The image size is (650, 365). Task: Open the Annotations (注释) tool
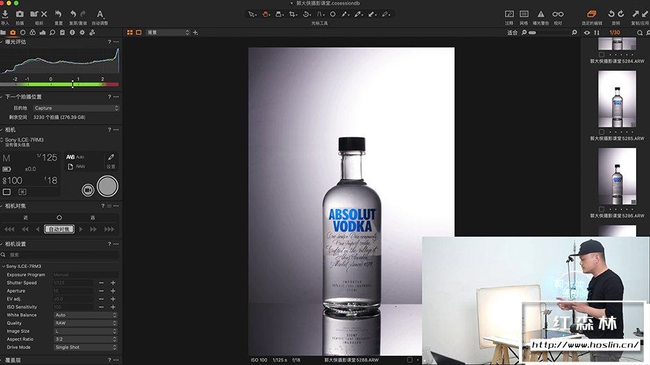[x=509, y=14]
